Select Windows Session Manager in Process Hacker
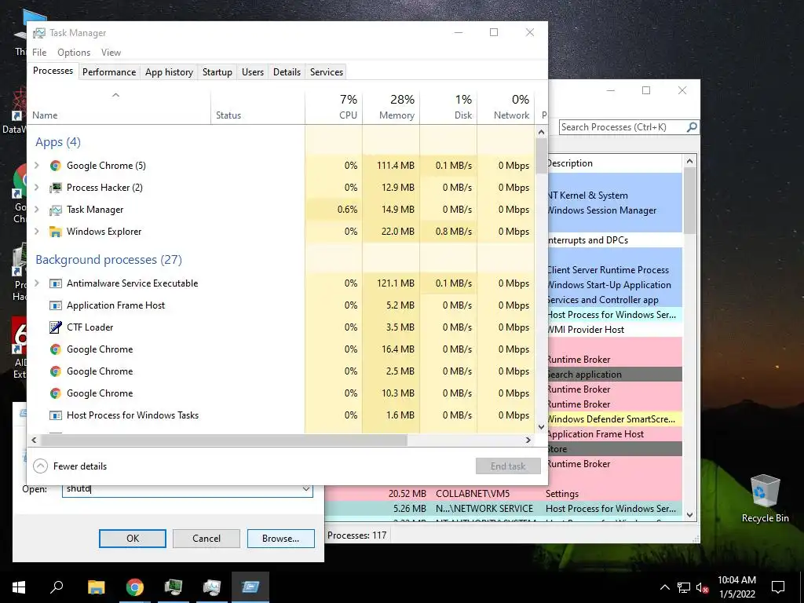The image size is (804, 603). [x=614, y=210]
